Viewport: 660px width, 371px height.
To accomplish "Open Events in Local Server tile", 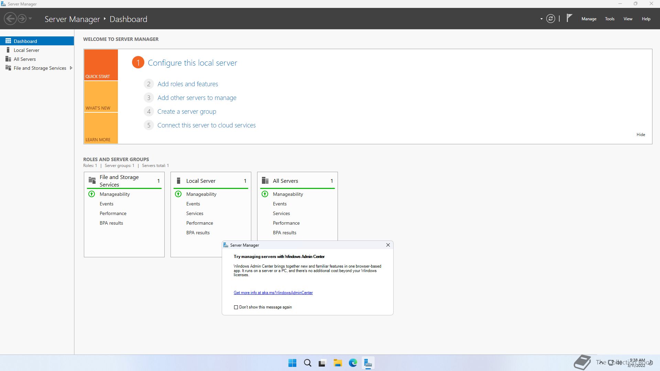I will tap(193, 204).
